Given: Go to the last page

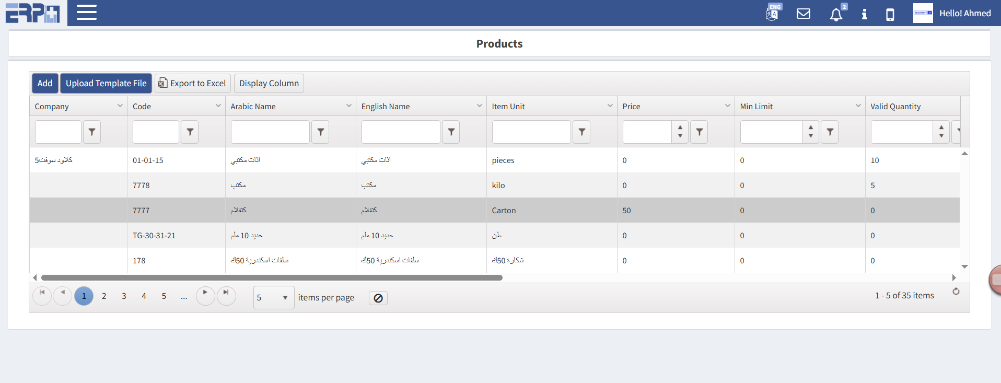Looking at the screenshot, I should click(x=226, y=295).
